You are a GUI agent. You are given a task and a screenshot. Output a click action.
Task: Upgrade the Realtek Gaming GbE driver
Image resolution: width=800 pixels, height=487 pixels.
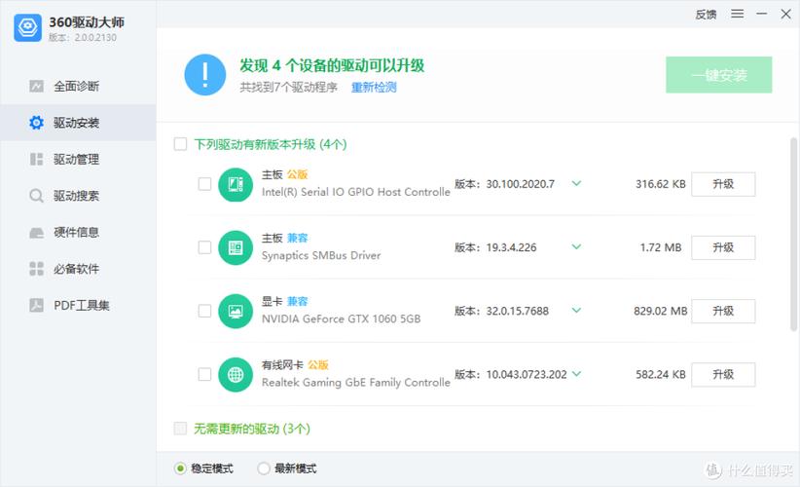(x=723, y=375)
